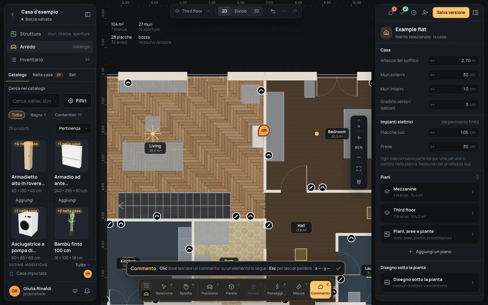Hide the right properties panel
488x305 pixels.
475,13
